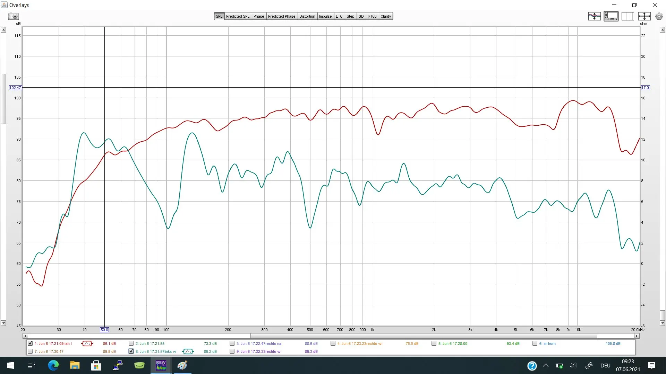Click the 1/12 smoothing icon for measurement 1
Viewport: 666px width, 374px height.
point(87,344)
